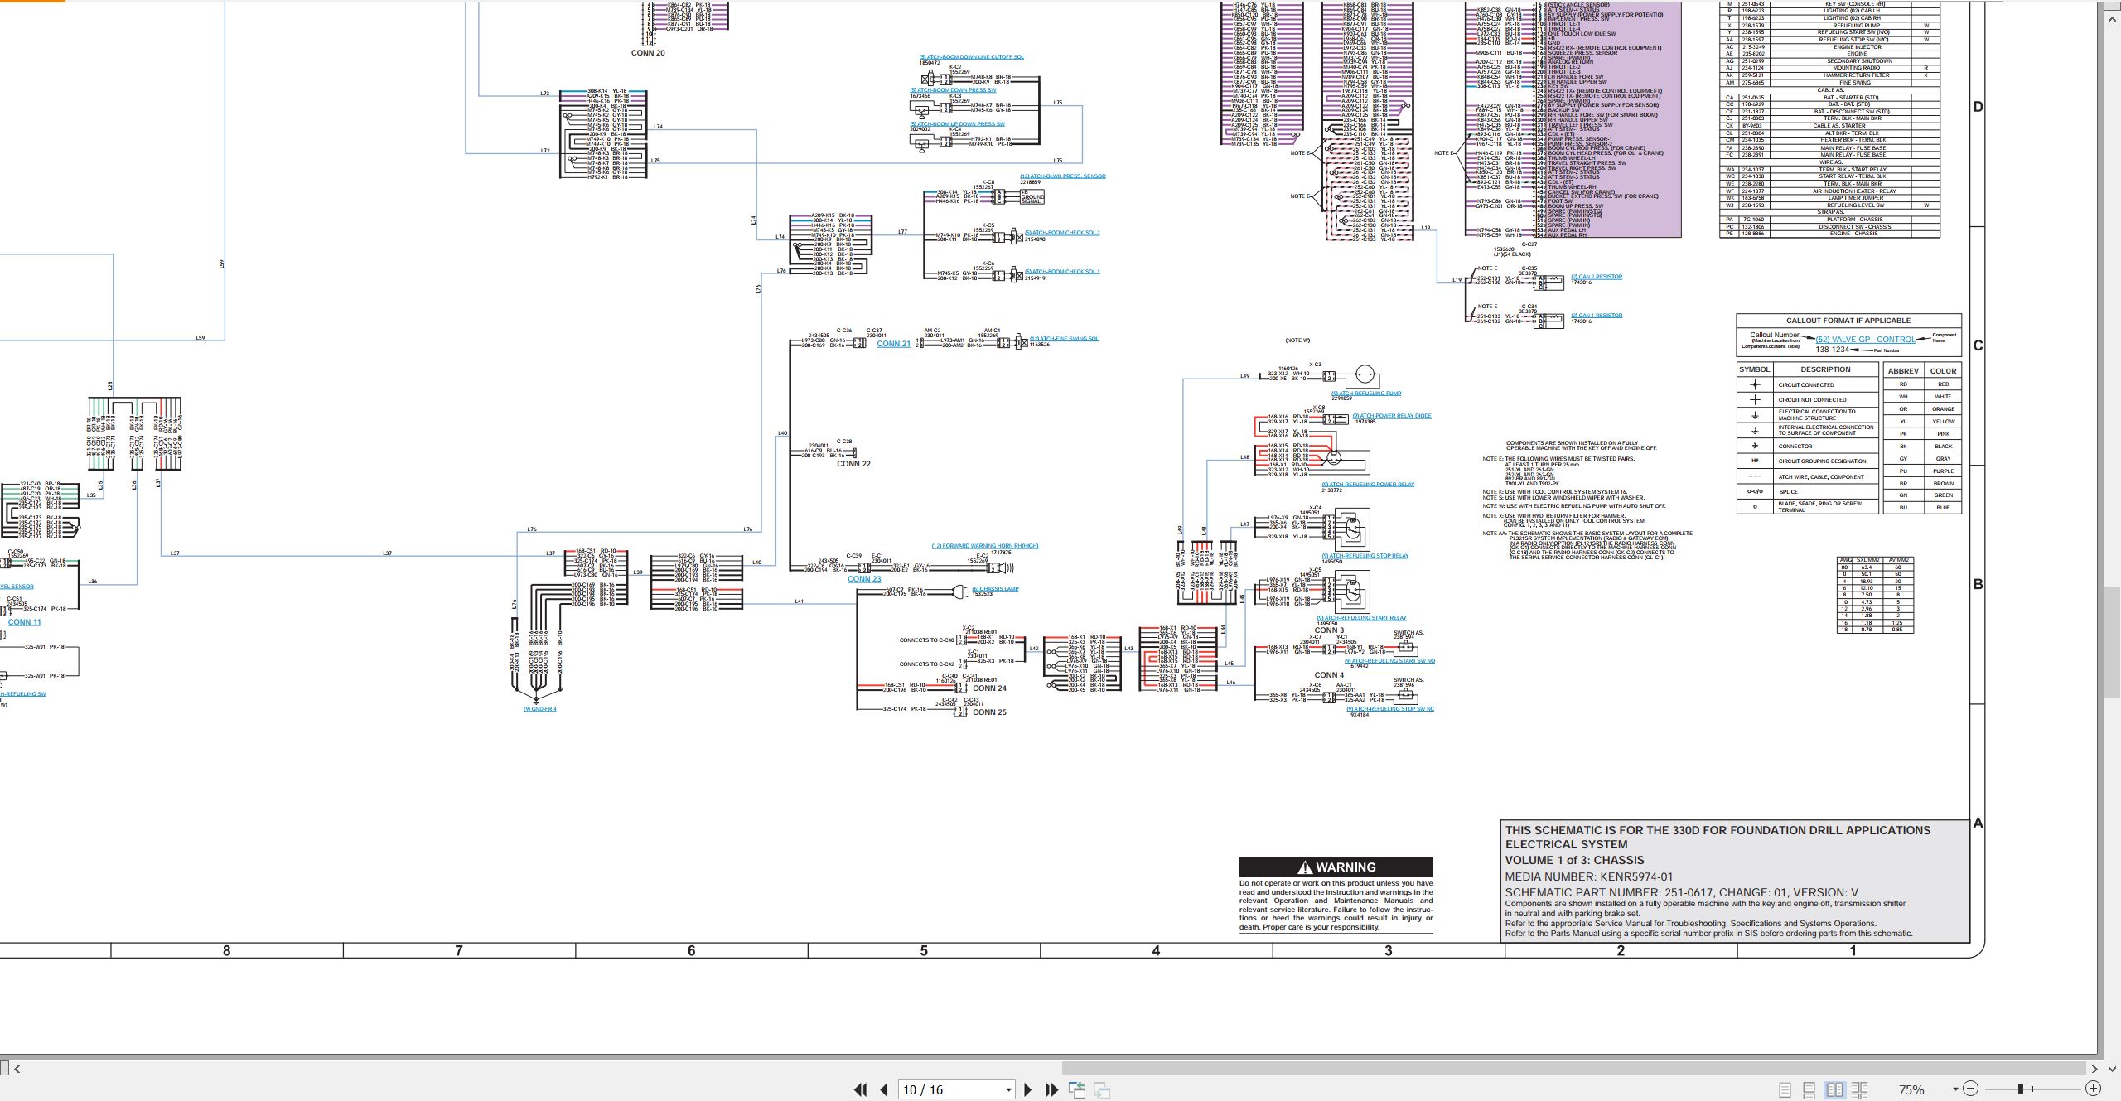Click the CONN 25 label
The width and height of the screenshot is (2121, 1101).
[x=989, y=712]
